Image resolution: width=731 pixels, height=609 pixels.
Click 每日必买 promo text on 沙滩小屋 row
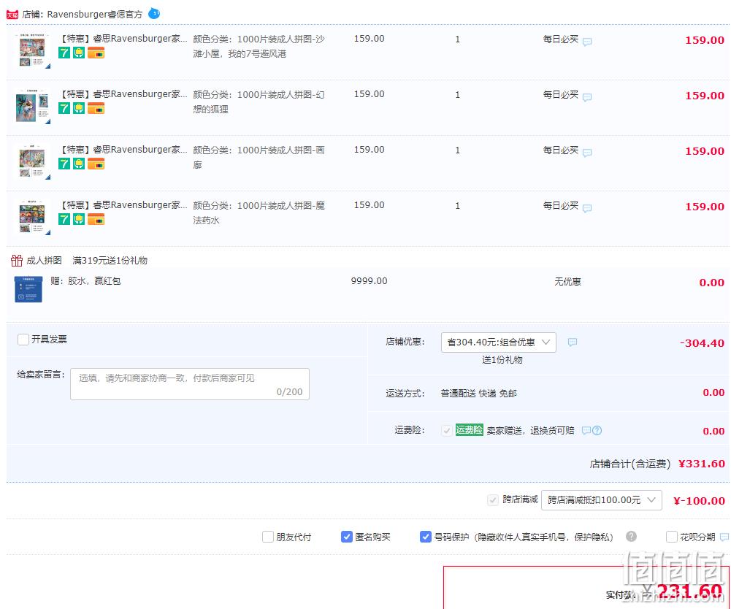pyautogui.click(x=560, y=39)
